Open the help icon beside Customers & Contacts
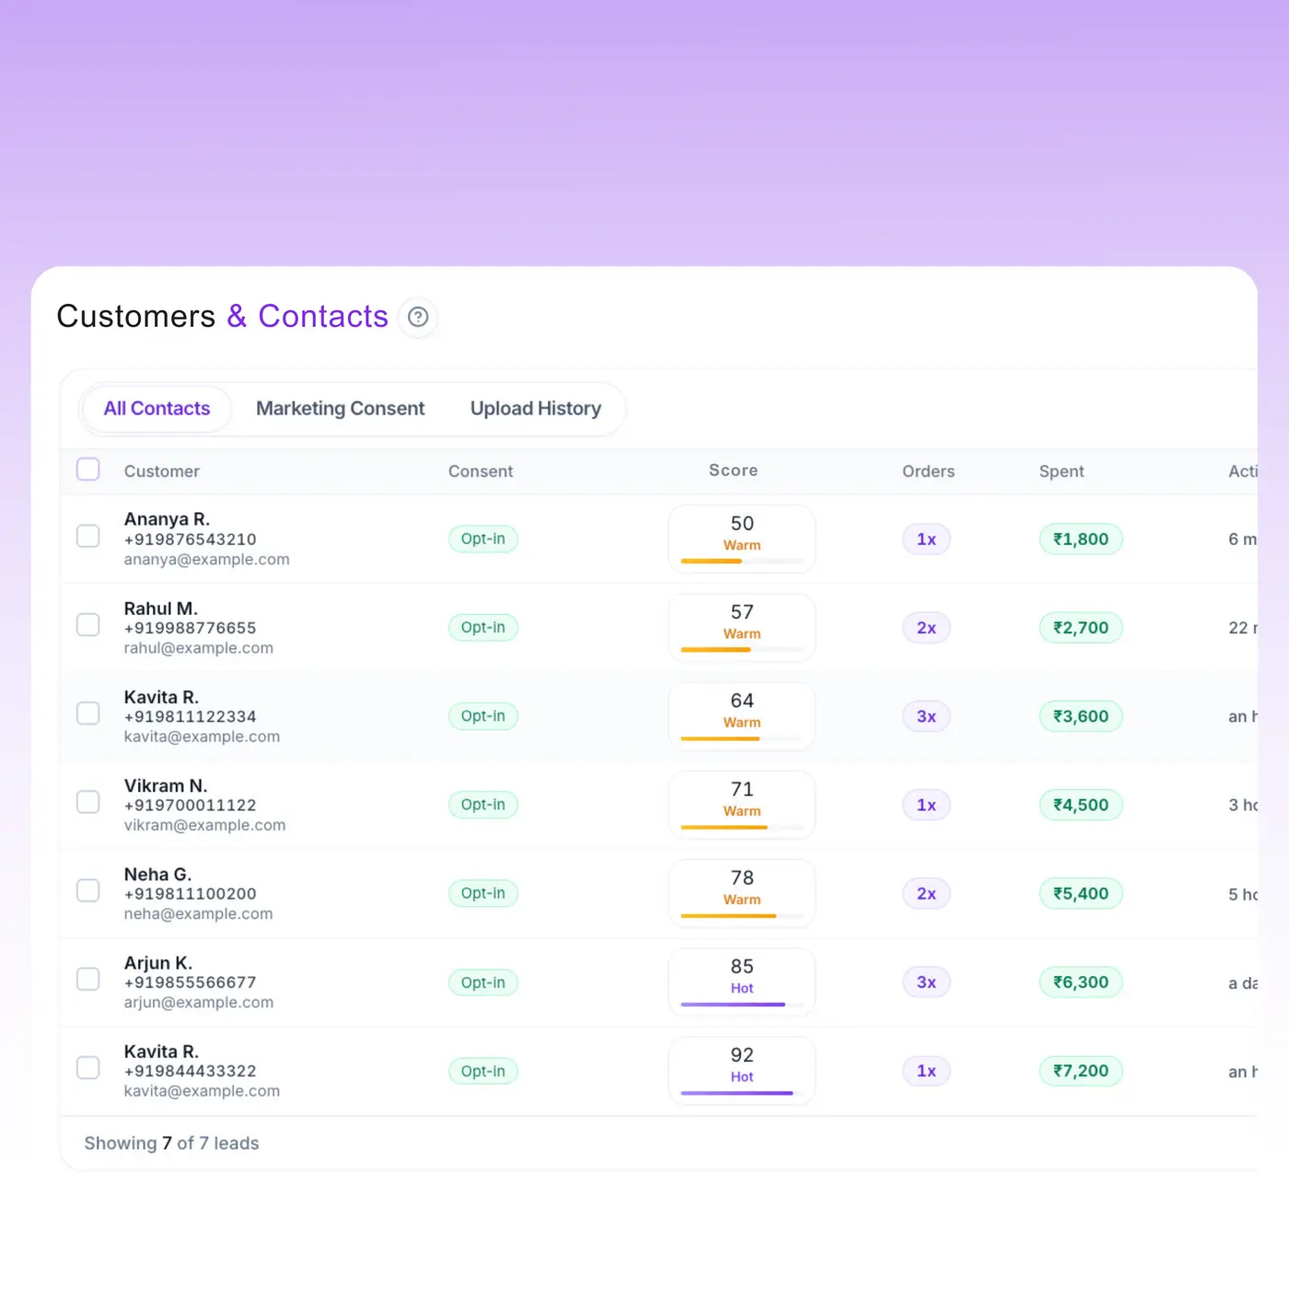This screenshot has width=1289, height=1289. (418, 317)
